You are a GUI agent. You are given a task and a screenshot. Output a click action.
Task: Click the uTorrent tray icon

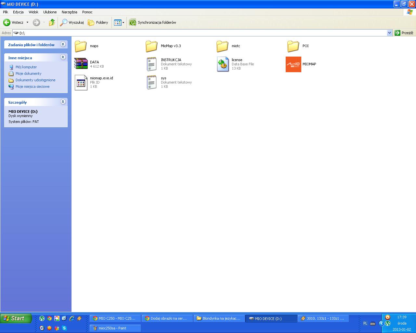(x=388, y=324)
